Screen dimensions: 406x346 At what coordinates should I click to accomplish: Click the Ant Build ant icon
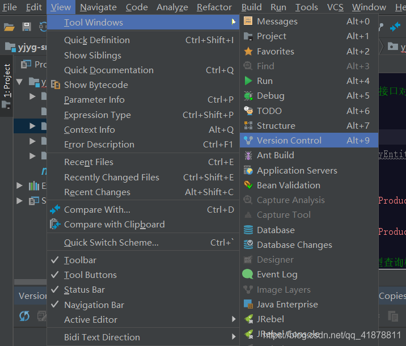coord(248,155)
